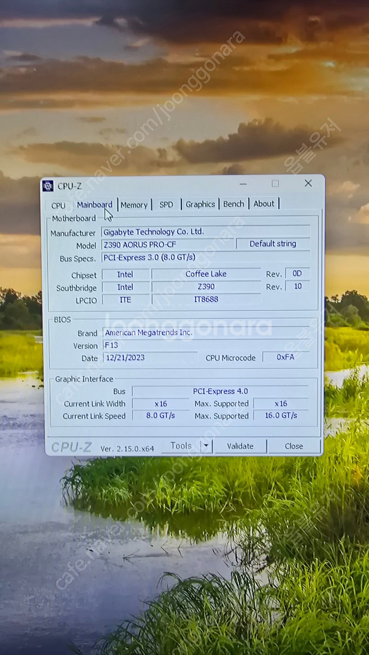Click the southbridge revision 10 value

pyautogui.click(x=297, y=286)
